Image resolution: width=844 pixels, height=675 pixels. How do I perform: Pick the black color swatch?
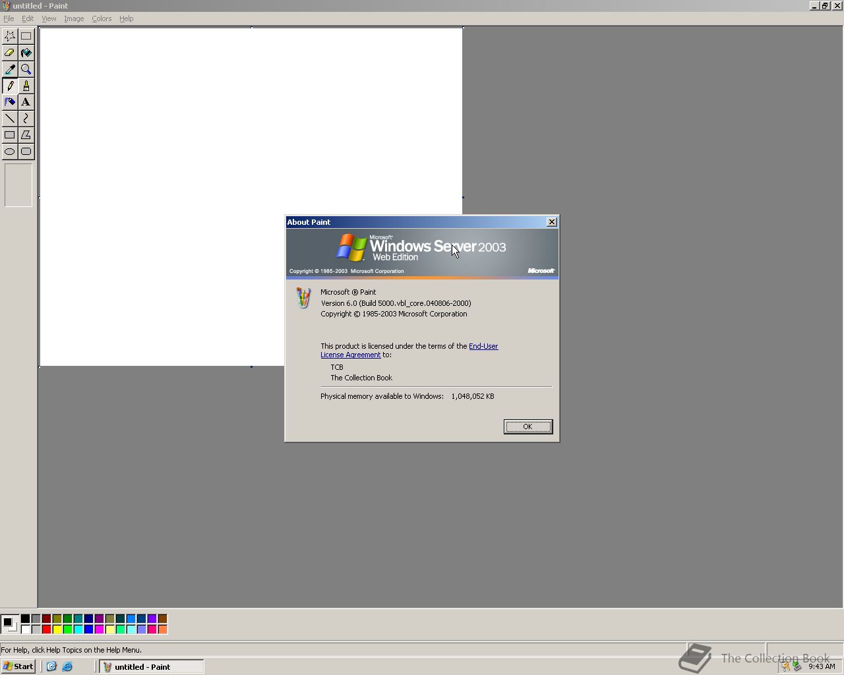(25, 618)
